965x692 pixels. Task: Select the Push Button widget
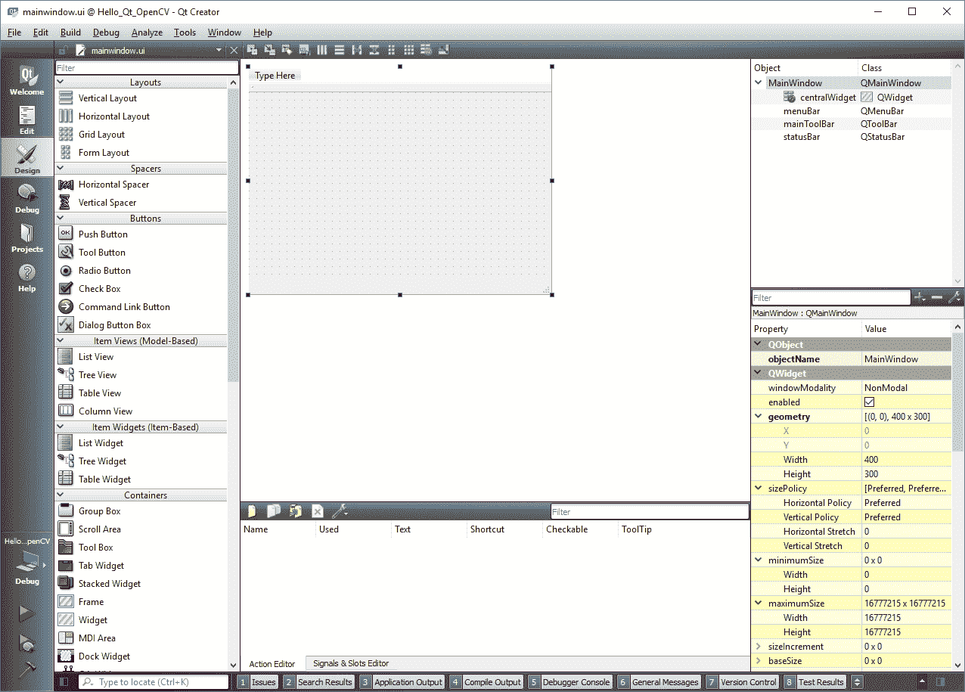[x=103, y=234]
